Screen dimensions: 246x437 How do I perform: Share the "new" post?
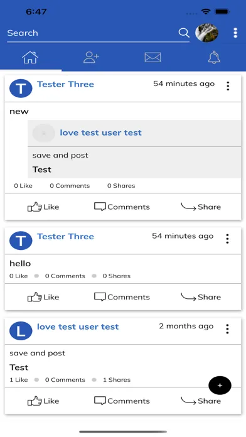pos(201,207)
